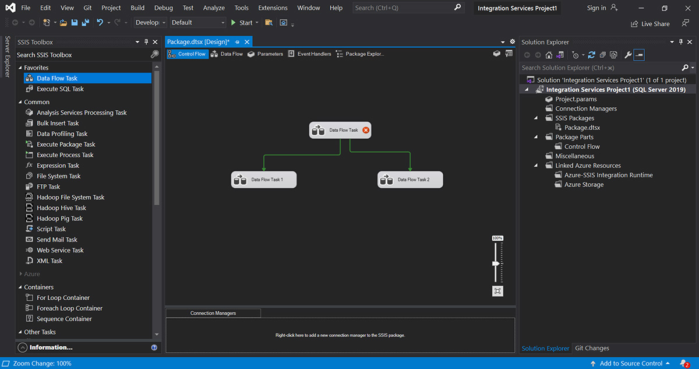Image resolution: width=699 pixels, height=369 pixels.
Task: Switch to the Parameters tab
Action: [265, 54]
